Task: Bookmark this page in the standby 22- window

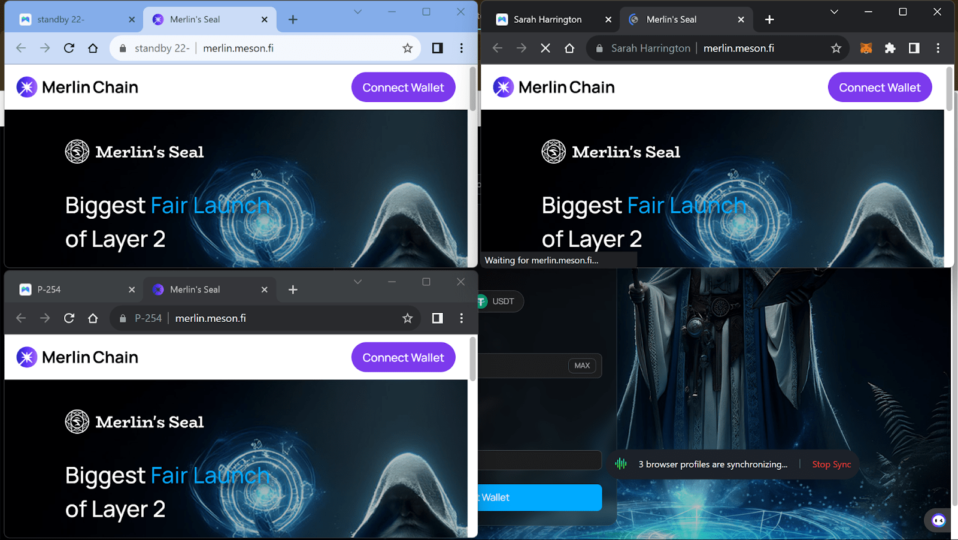Action: tap(408, 48)
